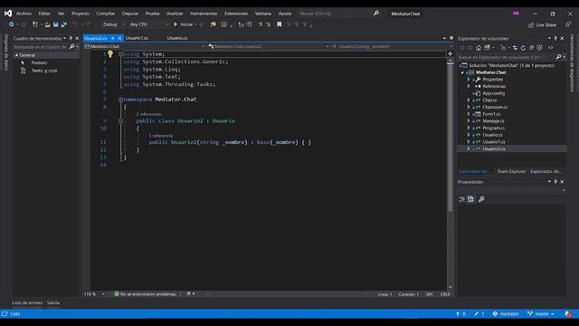Click the Visual Studio logo icon
This screenshot has width=579, height=326.
8,14
